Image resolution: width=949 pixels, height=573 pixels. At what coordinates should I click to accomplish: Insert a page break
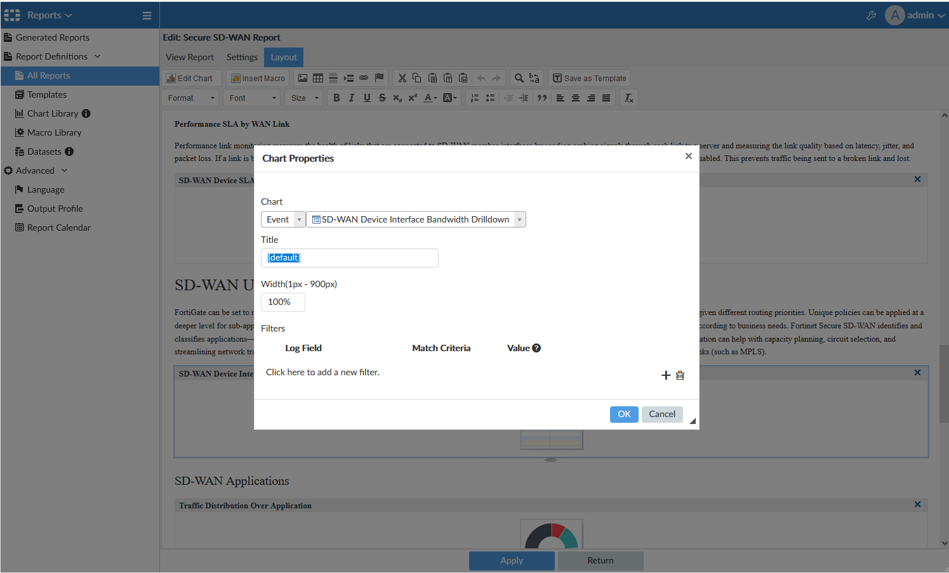(348, 78)
